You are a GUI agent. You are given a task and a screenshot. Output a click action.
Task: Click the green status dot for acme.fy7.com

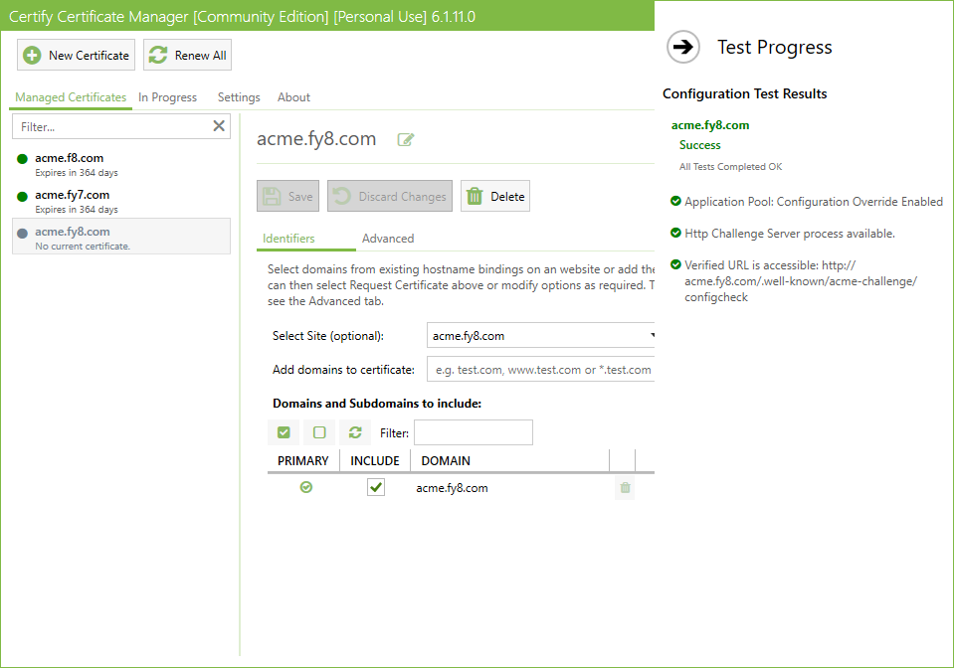coord(23,197)
